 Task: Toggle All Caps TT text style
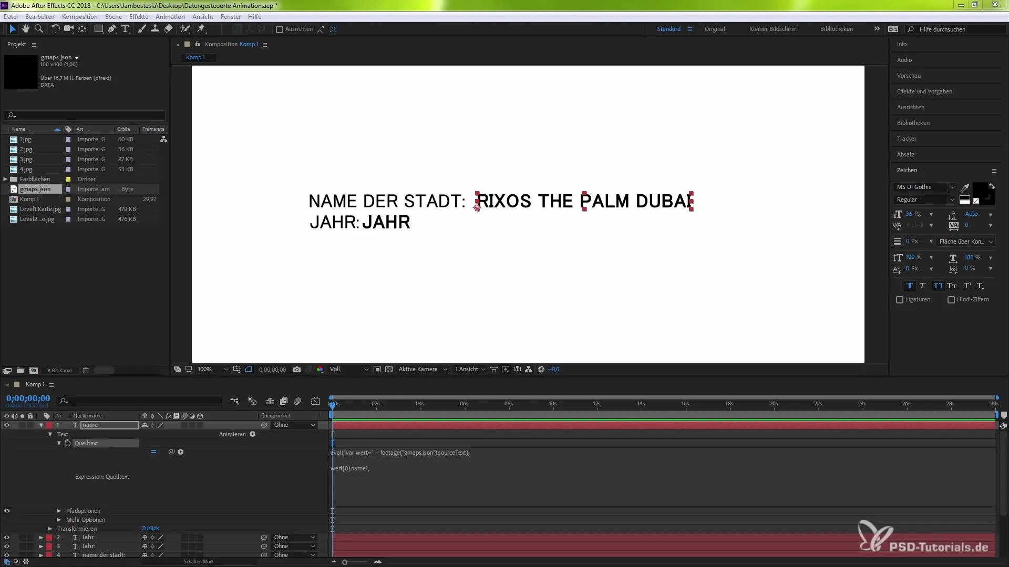tap(939, 286)
